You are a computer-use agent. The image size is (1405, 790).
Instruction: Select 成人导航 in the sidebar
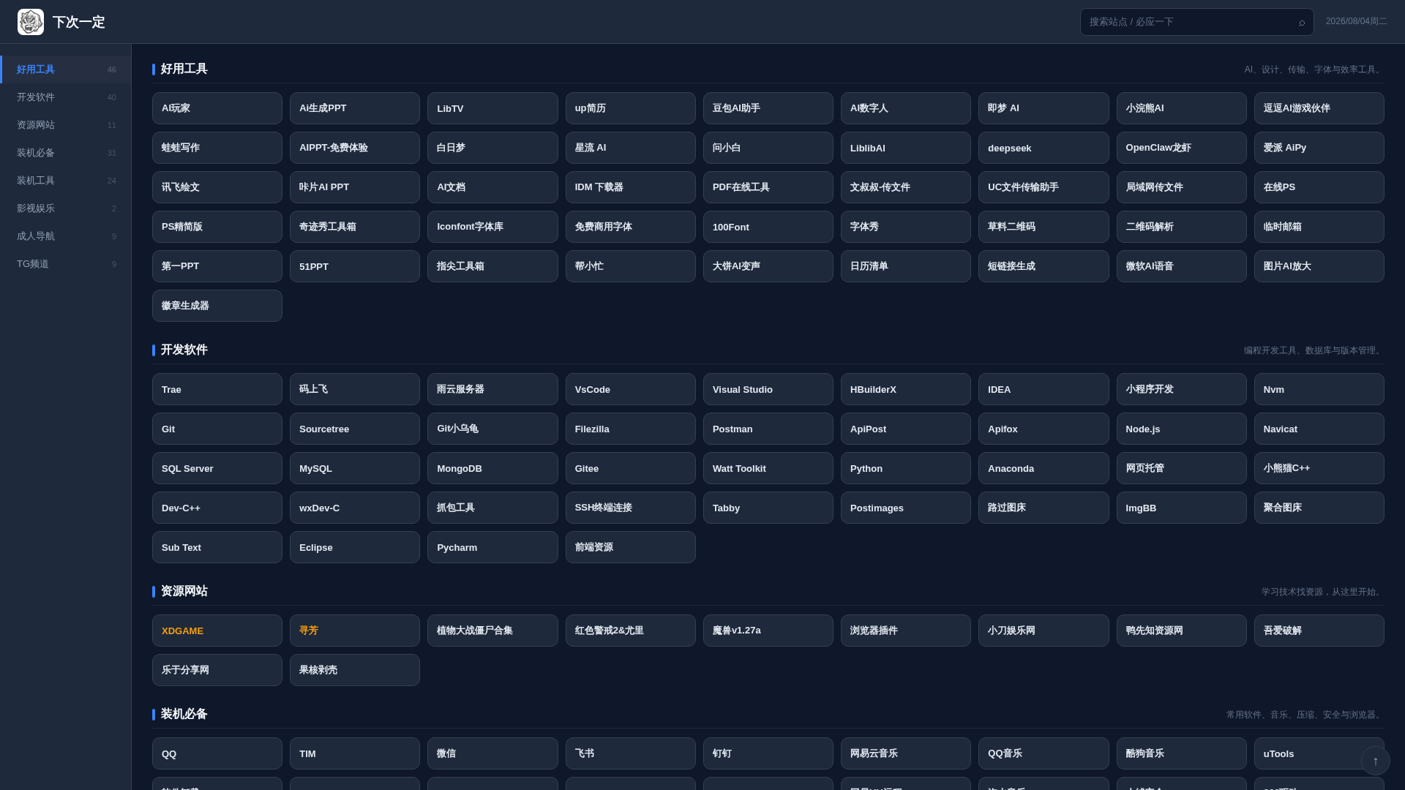coord(66,236)
